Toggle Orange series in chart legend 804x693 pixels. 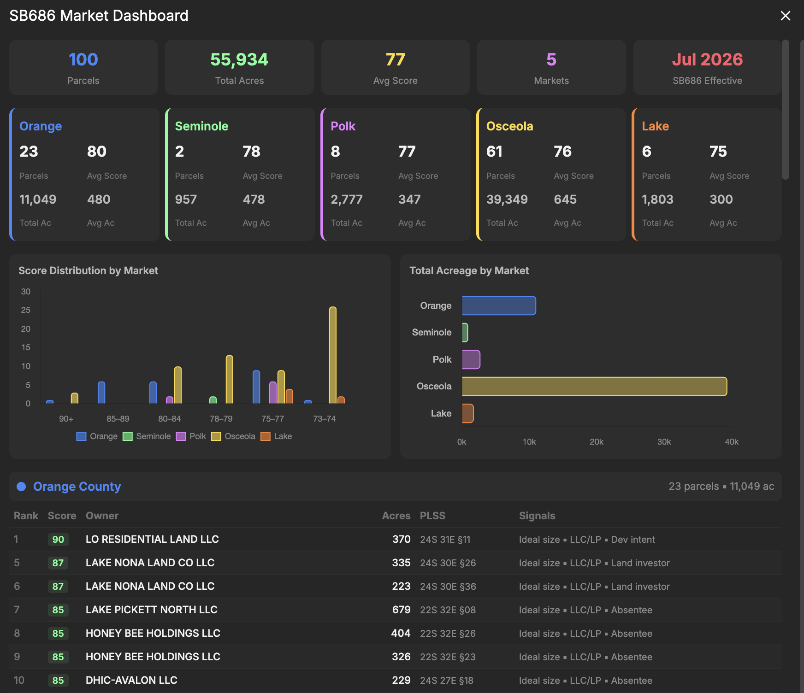click(97, 436)
